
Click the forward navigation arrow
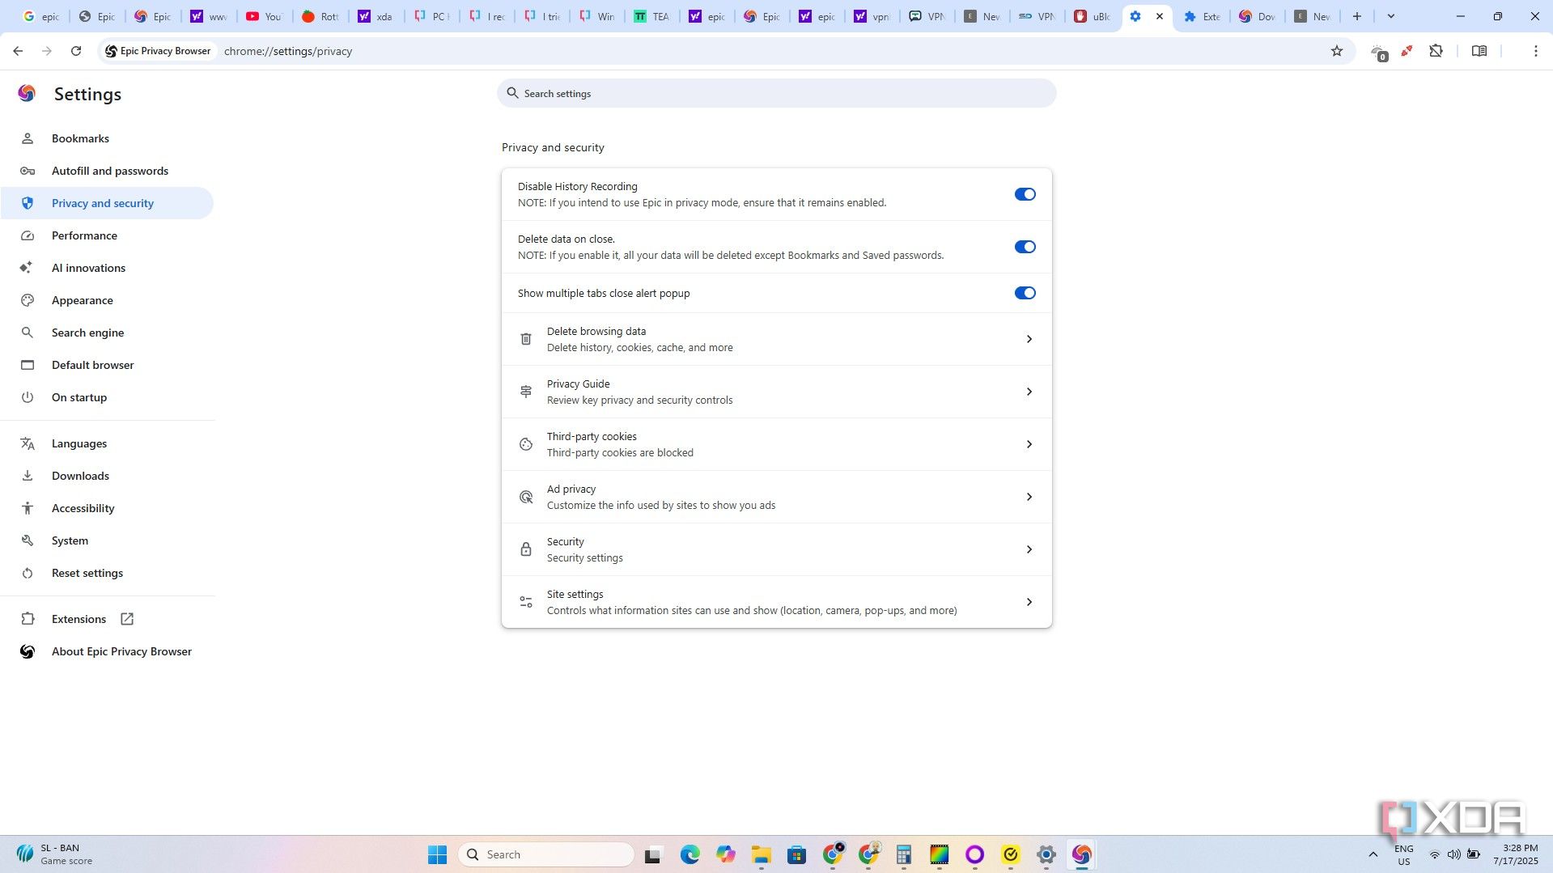pos(47,51)
